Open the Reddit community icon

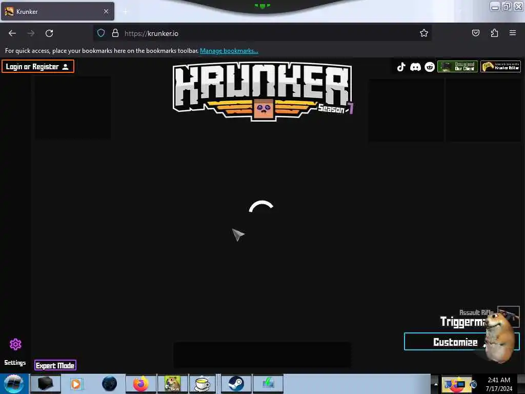[x=430, y=67]
